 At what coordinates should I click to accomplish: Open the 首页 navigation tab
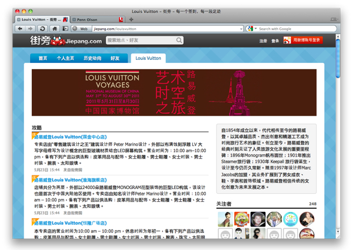coord(43,59)
